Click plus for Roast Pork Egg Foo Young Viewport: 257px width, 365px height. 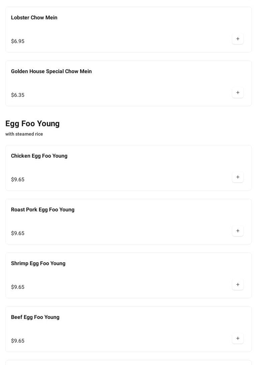tap(238, 231)
